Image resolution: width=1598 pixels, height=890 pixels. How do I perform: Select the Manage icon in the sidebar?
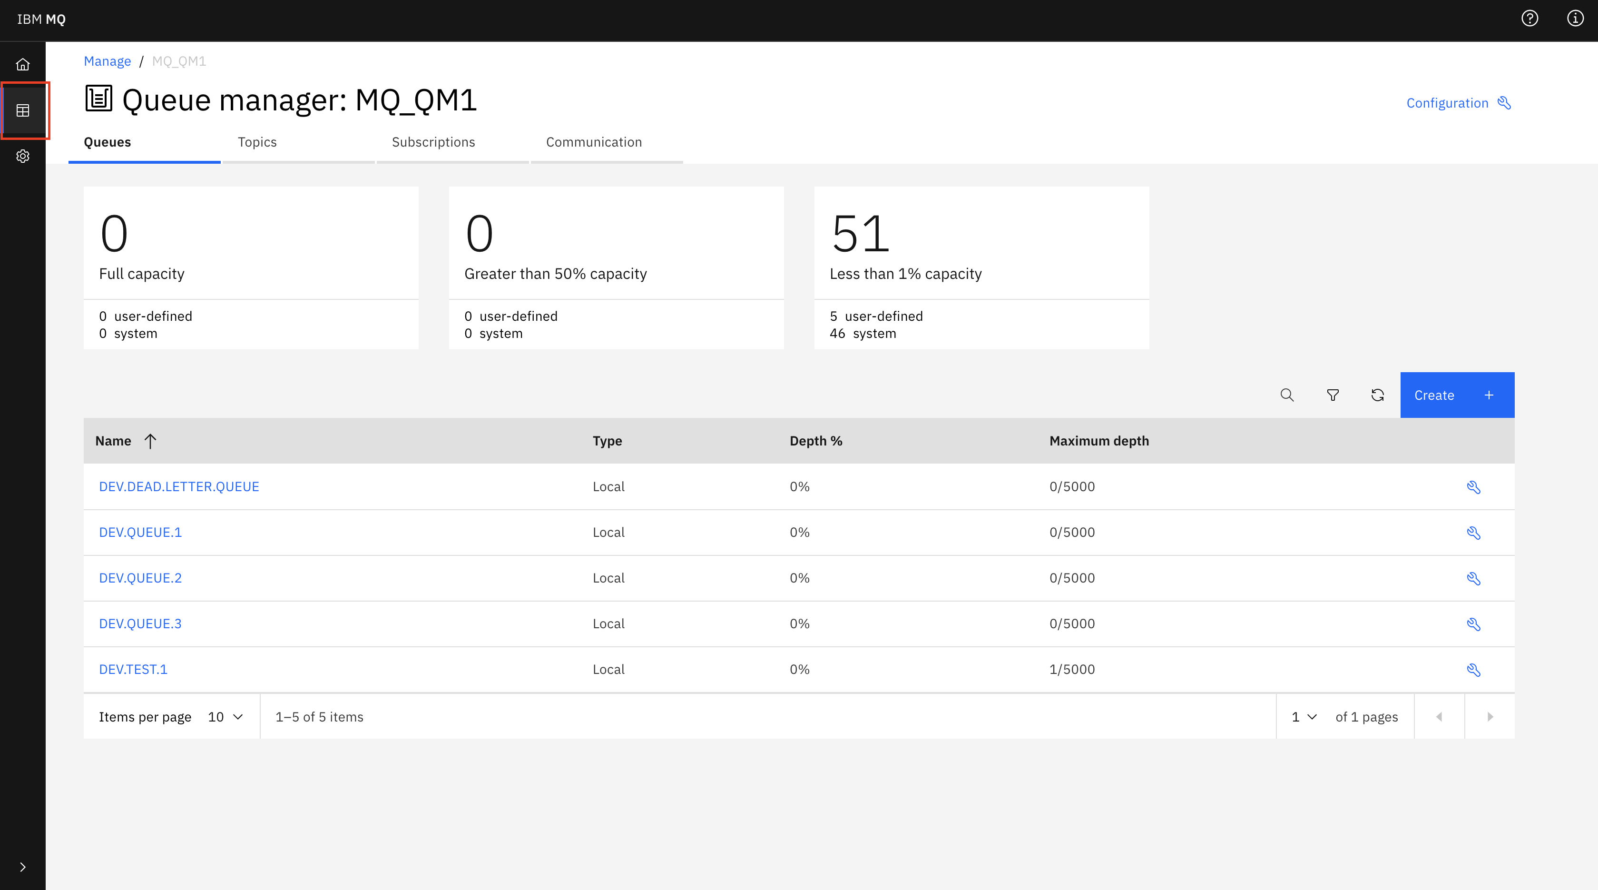(23, 110)
